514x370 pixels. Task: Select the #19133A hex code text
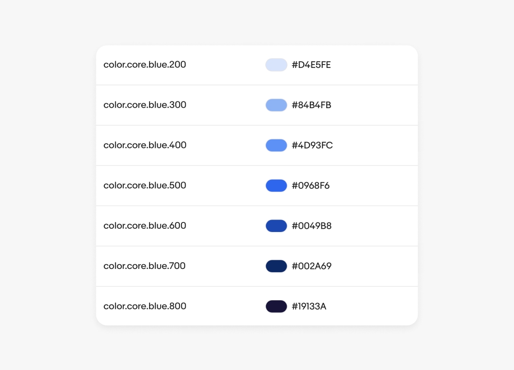pos(309,306)
